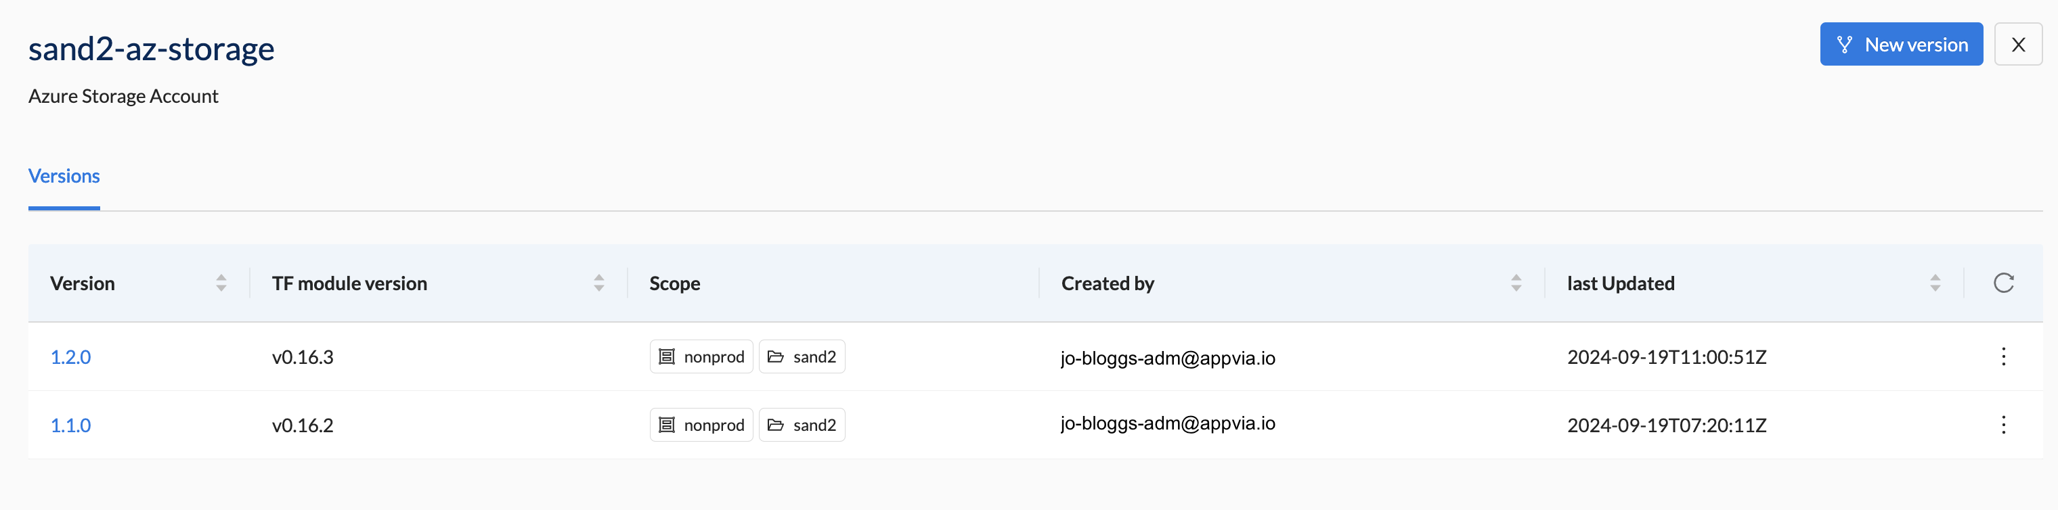Click the sand2-az-storage title

[152, 49]
